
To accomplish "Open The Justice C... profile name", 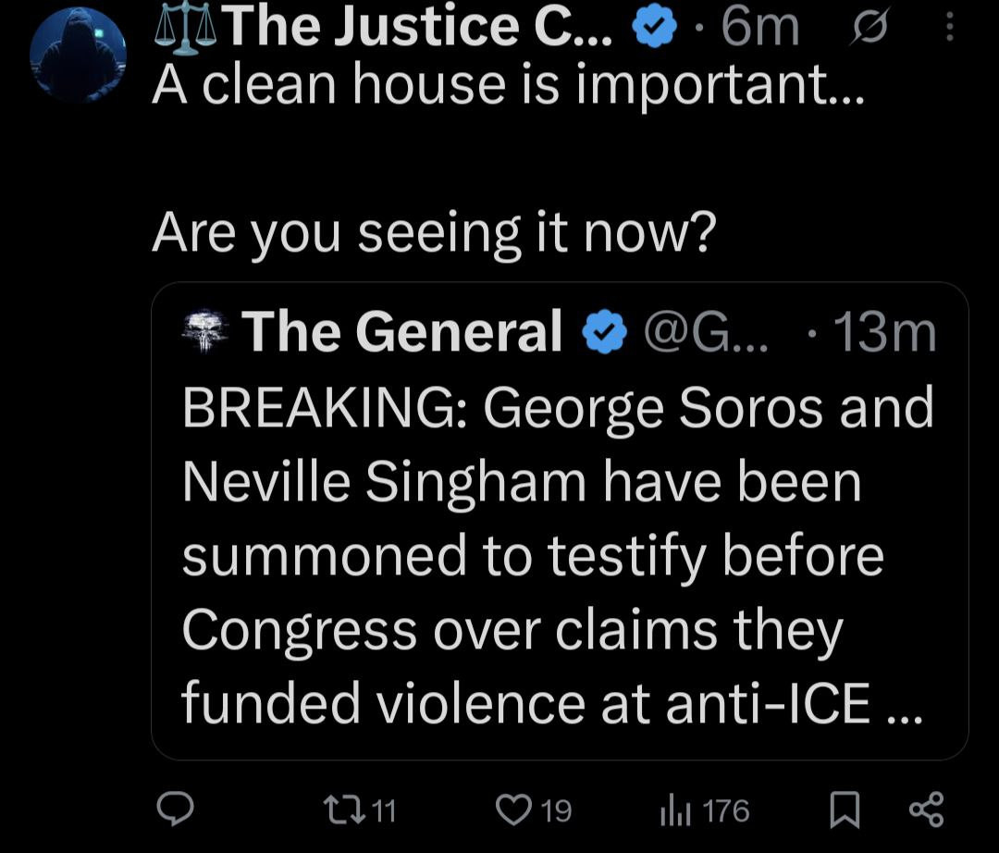I will pyautogui.click(x=416, y=28).
